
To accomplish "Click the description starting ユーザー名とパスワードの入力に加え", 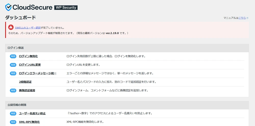I will 111,82.
